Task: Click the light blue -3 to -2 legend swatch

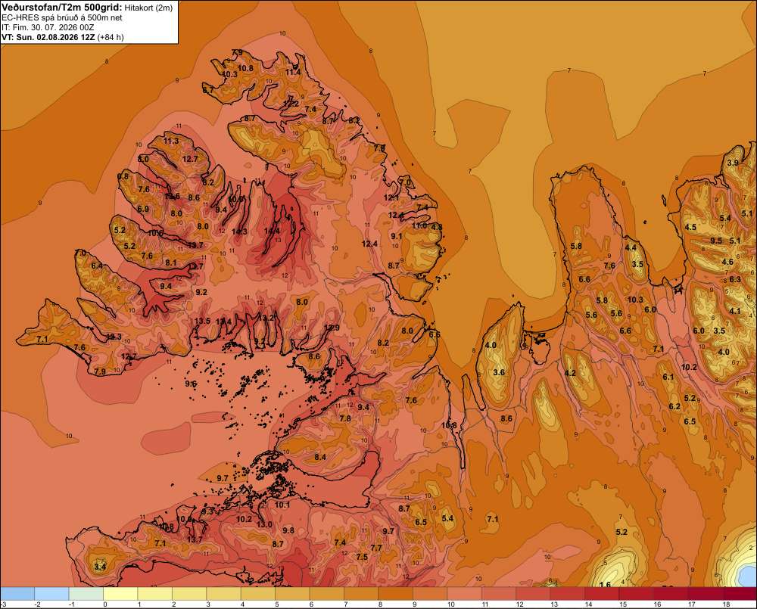Action: [18, 594]
